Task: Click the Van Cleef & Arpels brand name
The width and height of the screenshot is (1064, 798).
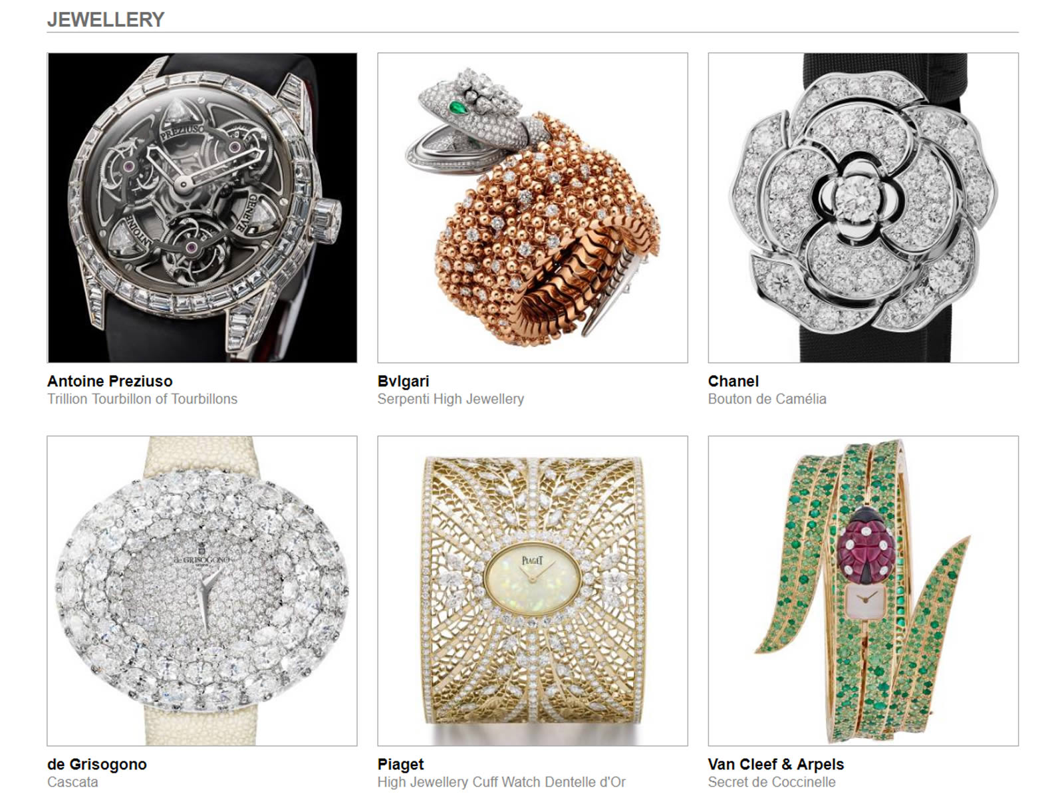Action: point(776,764)
